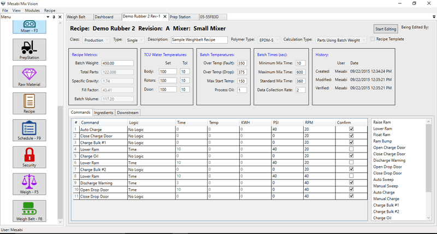Click the Menu panel vertical scrollbar thumb
The image size is (437, 234).
click(x=60, y=162)
